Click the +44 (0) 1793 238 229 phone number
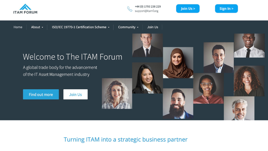Image resolution: width=268 pixels, height=151 pixels. tap(148, 6)
